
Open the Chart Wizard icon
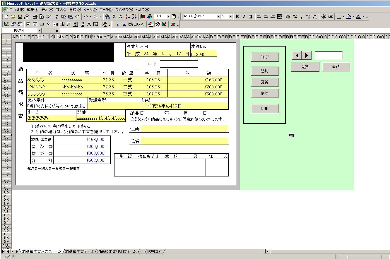point(143,17)
